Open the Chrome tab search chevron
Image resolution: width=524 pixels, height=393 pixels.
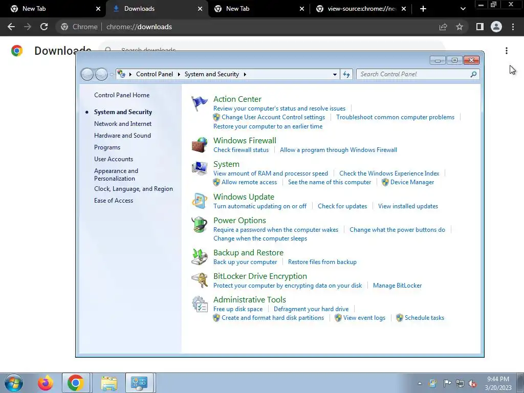(463, 9)
